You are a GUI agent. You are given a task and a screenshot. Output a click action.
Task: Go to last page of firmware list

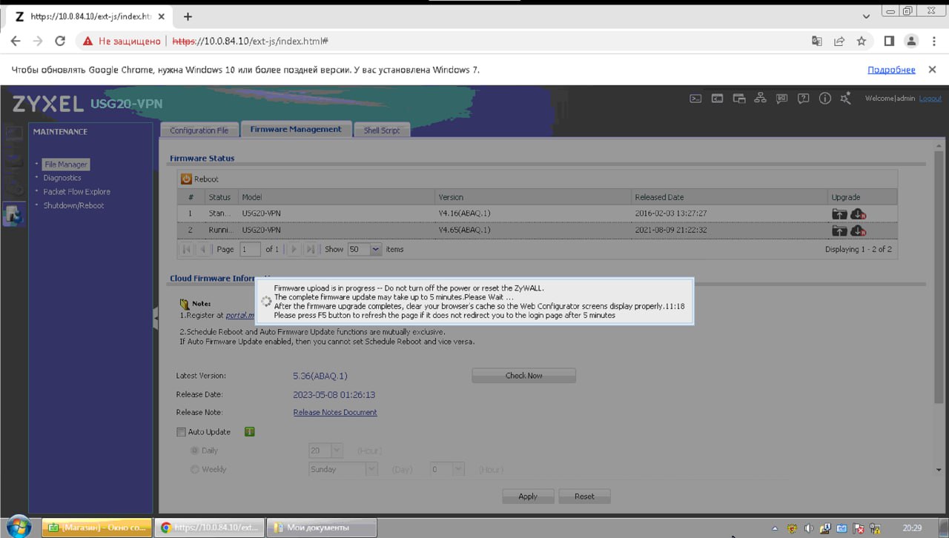click(311, 250)
